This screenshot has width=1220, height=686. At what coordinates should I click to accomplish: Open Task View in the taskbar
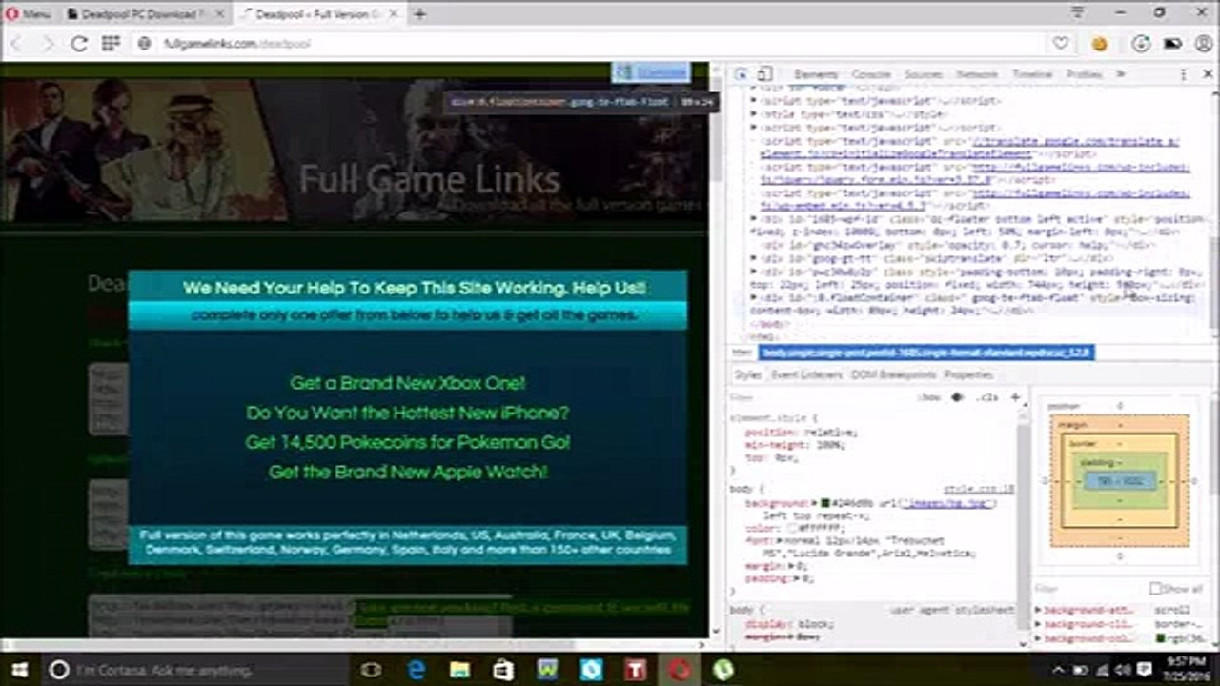(x=372, y=670)
